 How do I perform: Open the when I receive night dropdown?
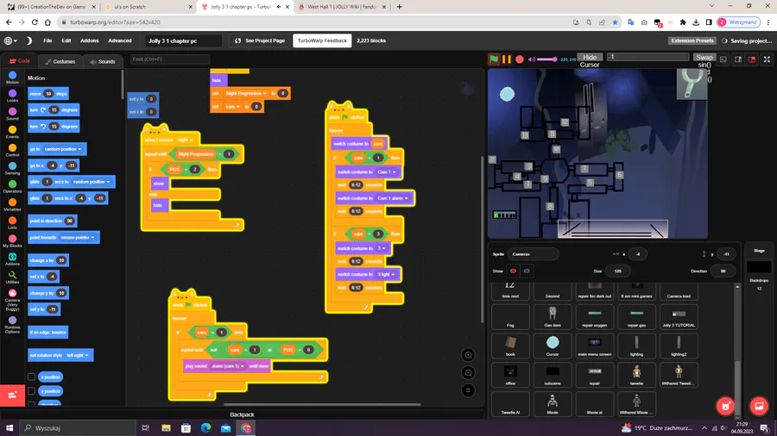tap(186, 140)
